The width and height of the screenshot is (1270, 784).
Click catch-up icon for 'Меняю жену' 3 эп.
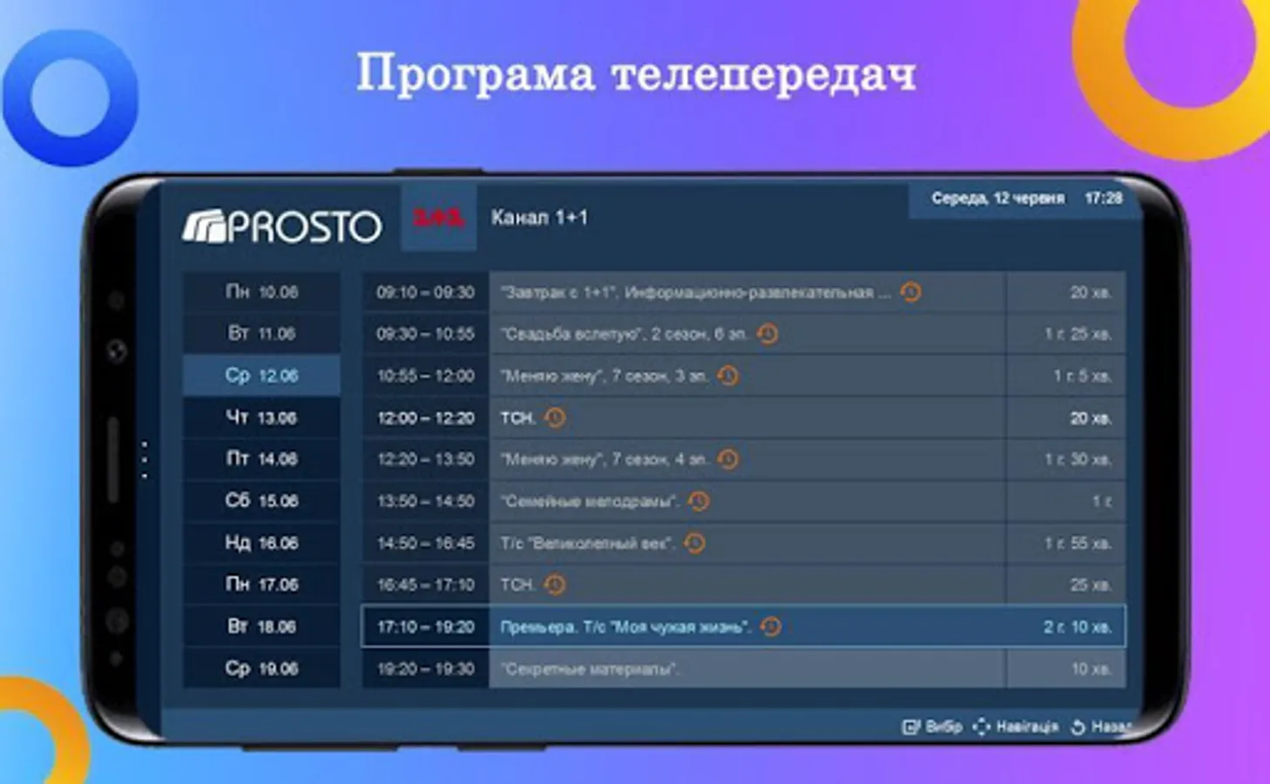click(728, 375)
